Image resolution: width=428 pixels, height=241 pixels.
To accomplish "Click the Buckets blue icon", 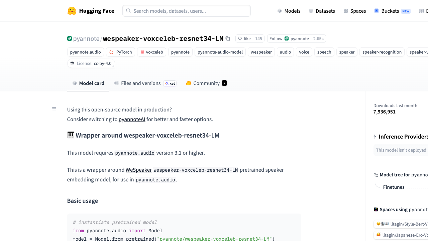I will 377,11.
